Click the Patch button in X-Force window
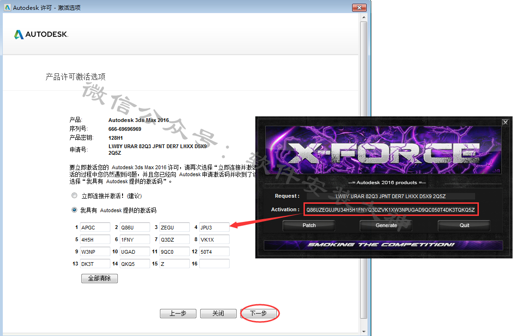The height and width of the screenshot is (336, 513). pyautogui.click(x=309, y=225)
